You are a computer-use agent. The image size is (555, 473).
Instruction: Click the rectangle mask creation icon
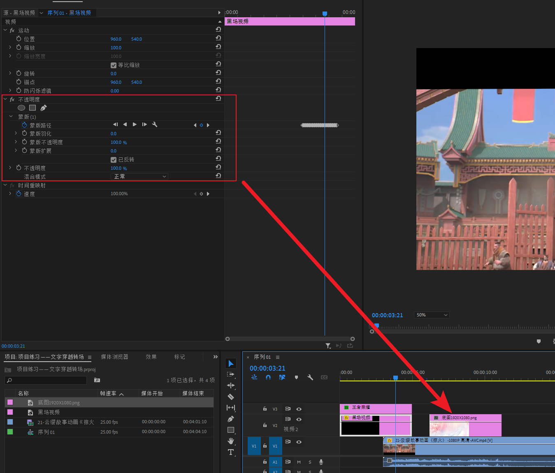[x=33, y=108]
